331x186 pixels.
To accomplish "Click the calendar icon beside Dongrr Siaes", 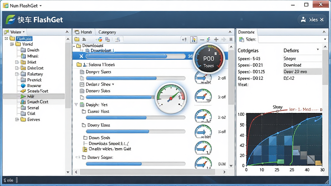I will [82, 72].
